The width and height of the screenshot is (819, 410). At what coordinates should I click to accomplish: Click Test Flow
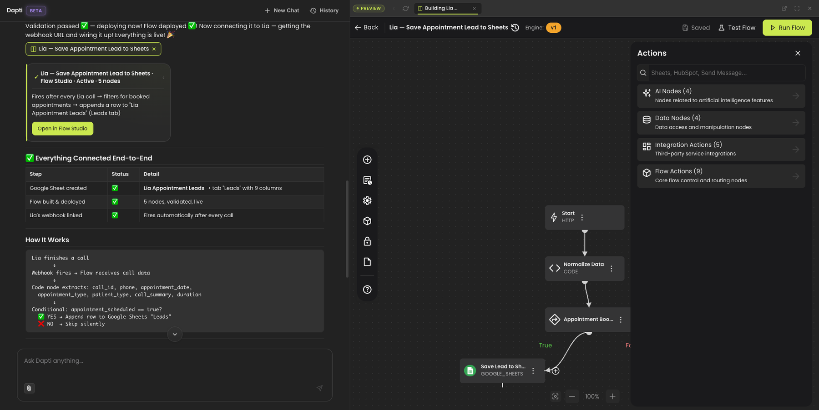(737, 28)
